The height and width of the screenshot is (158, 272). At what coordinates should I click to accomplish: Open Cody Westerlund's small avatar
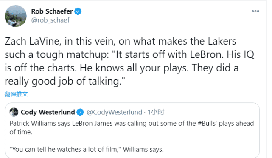point(14,112)
